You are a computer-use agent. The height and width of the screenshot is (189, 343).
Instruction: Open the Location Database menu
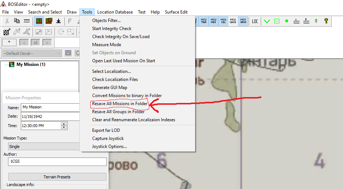point(115,12)
